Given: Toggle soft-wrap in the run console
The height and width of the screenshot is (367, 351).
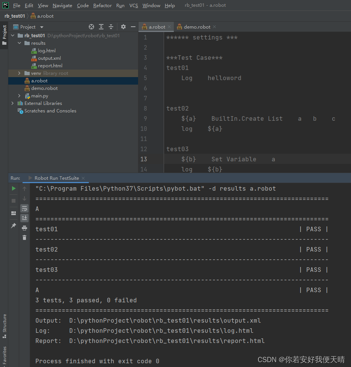Looking at the screenshot, I should coord(24,208).
